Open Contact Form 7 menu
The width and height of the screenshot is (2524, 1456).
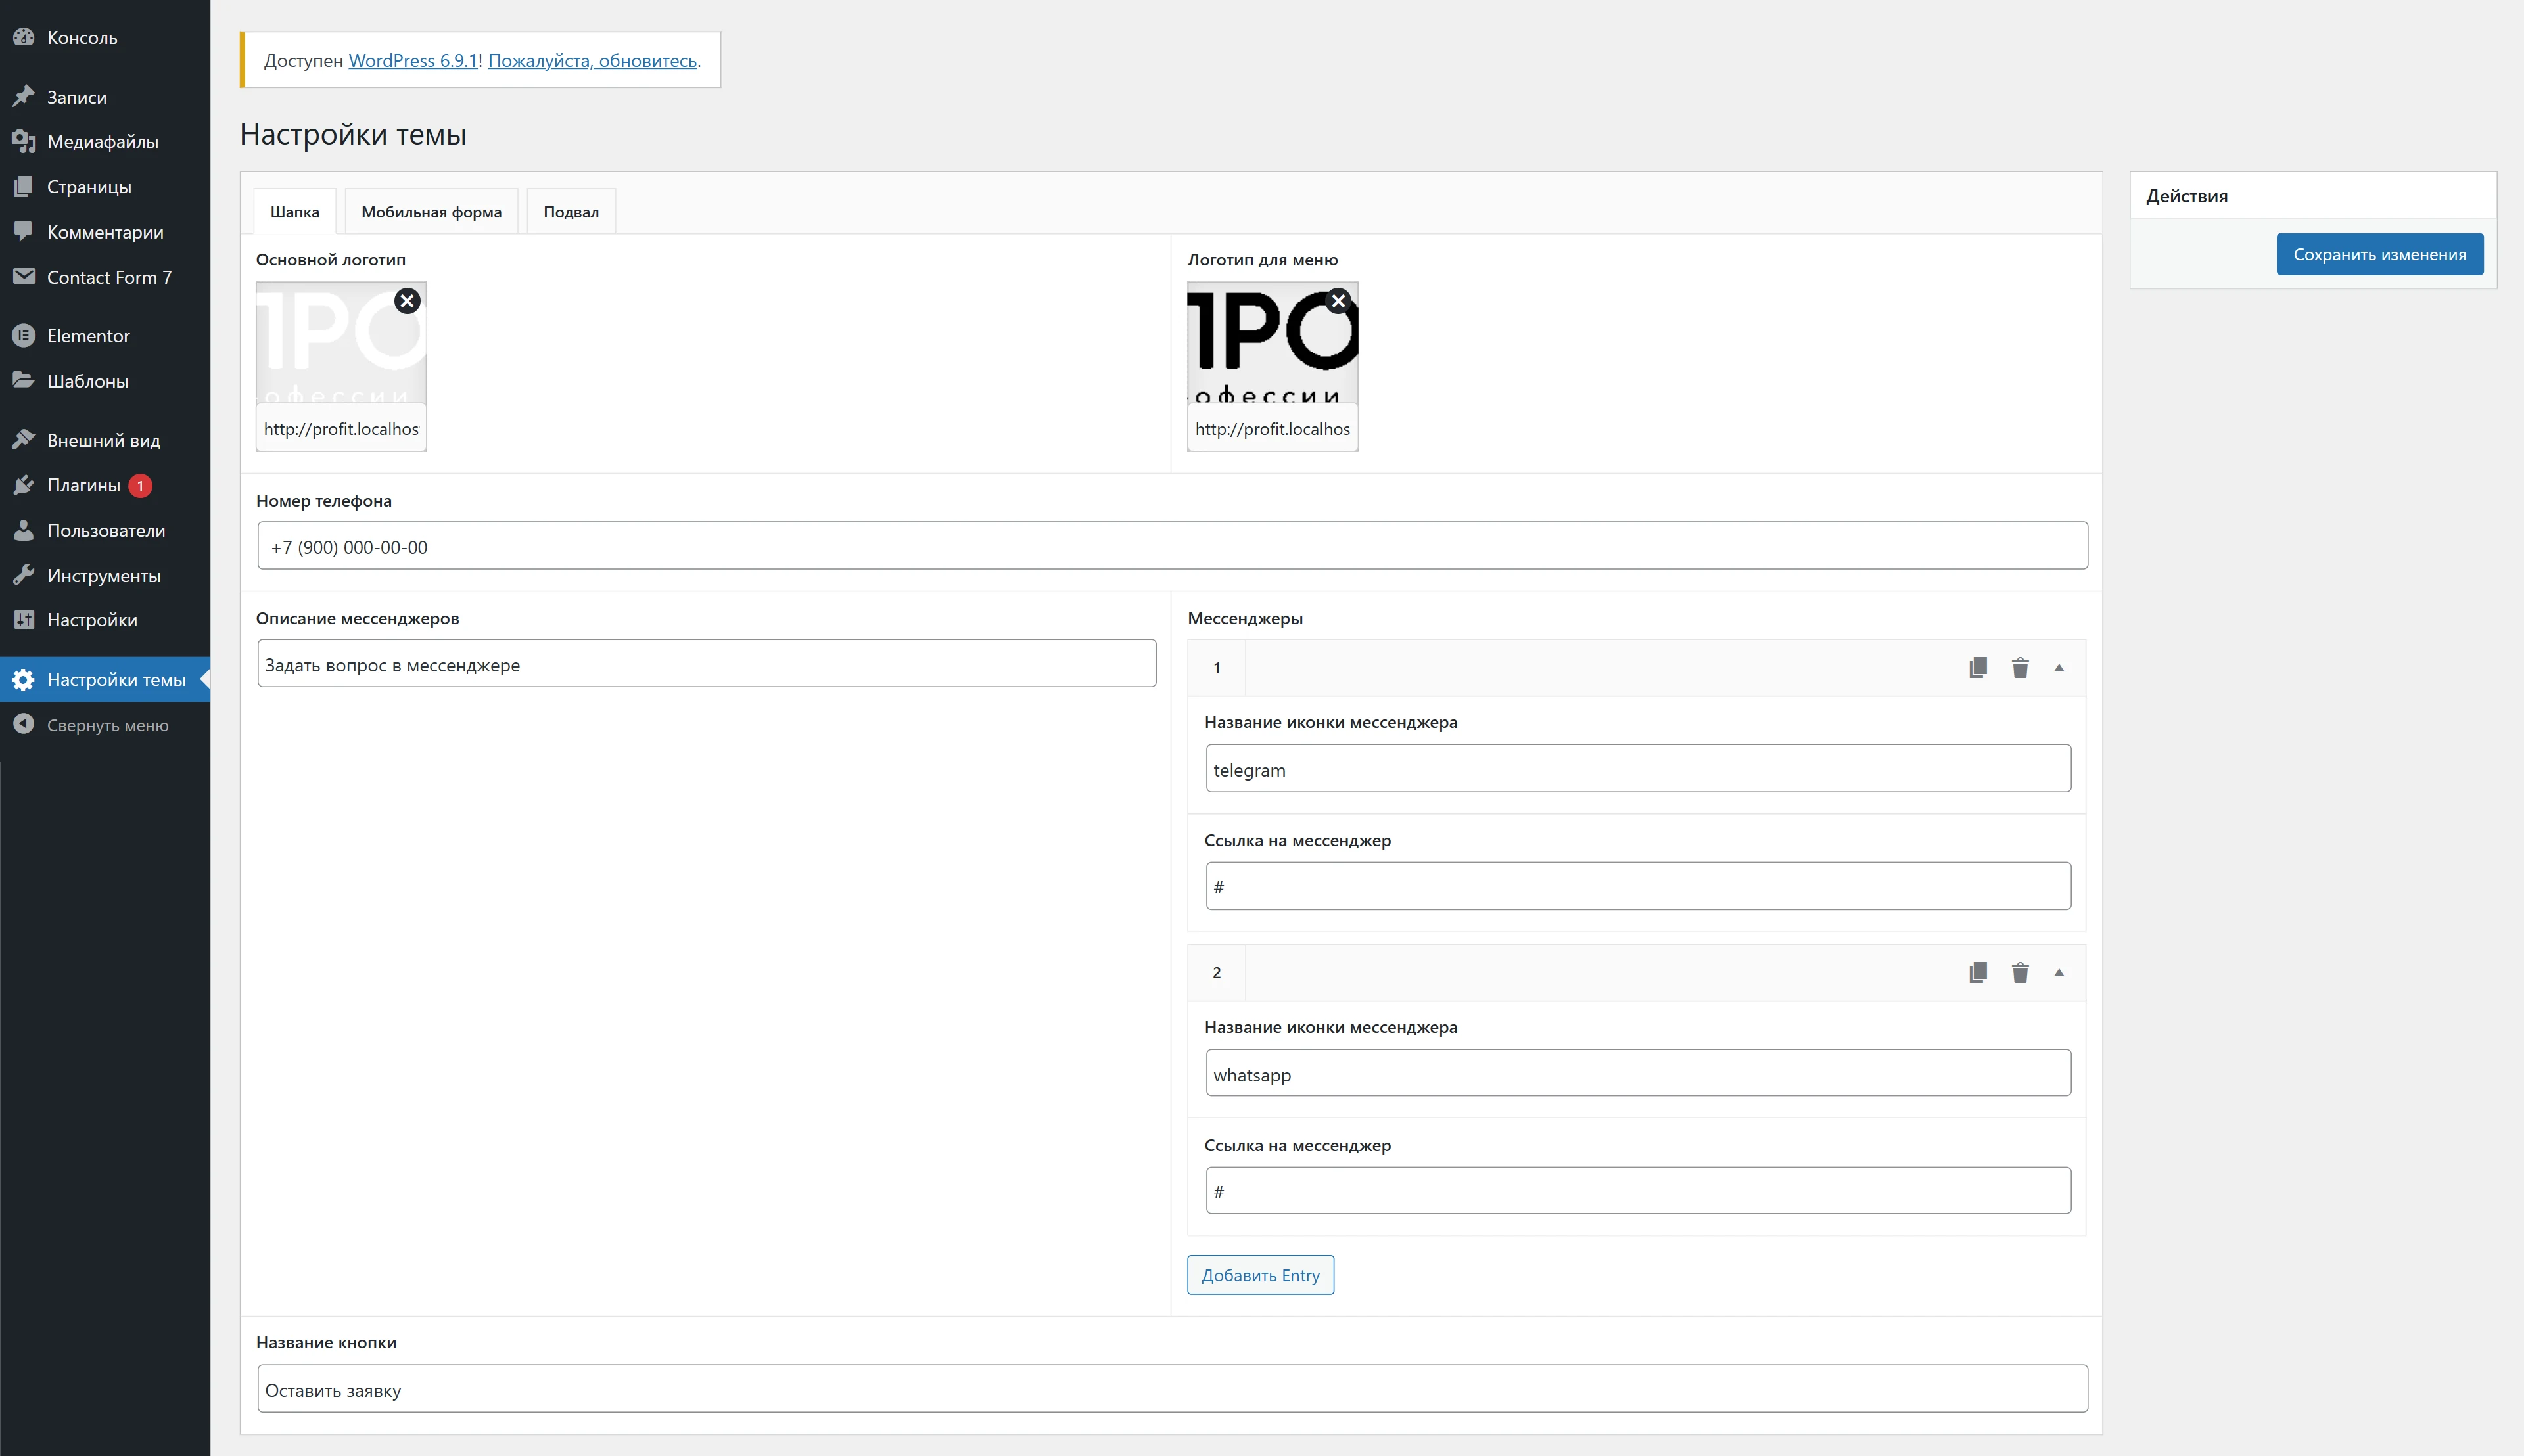click(109, 277)
